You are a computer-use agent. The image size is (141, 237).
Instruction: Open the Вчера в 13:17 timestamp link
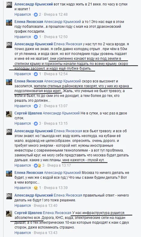[59, 165]
